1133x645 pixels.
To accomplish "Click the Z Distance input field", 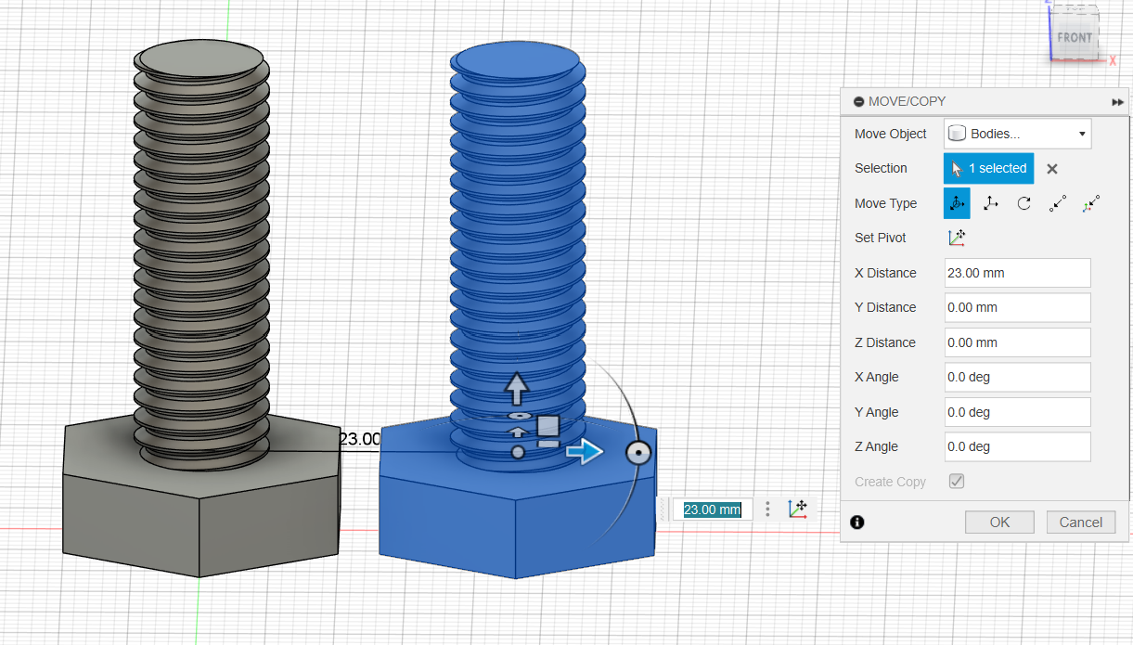I will coord(1018,342).
